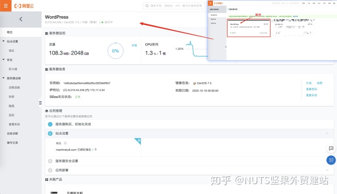Click the help icon next to 域名
The height and width of the screenshot is (194, 337).
pos(66,143)
